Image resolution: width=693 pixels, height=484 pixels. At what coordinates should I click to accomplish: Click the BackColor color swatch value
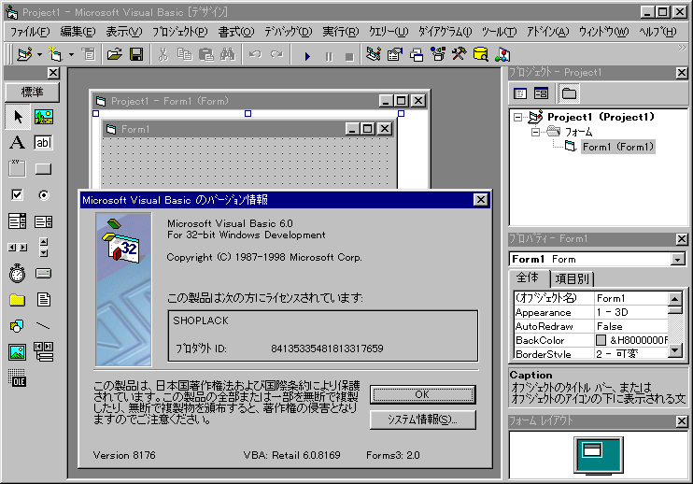pyautogui.click(x=601, y=340)
